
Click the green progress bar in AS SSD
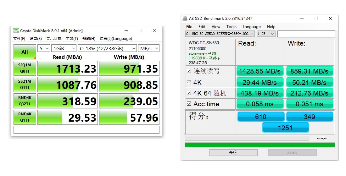tap(260, 145)
